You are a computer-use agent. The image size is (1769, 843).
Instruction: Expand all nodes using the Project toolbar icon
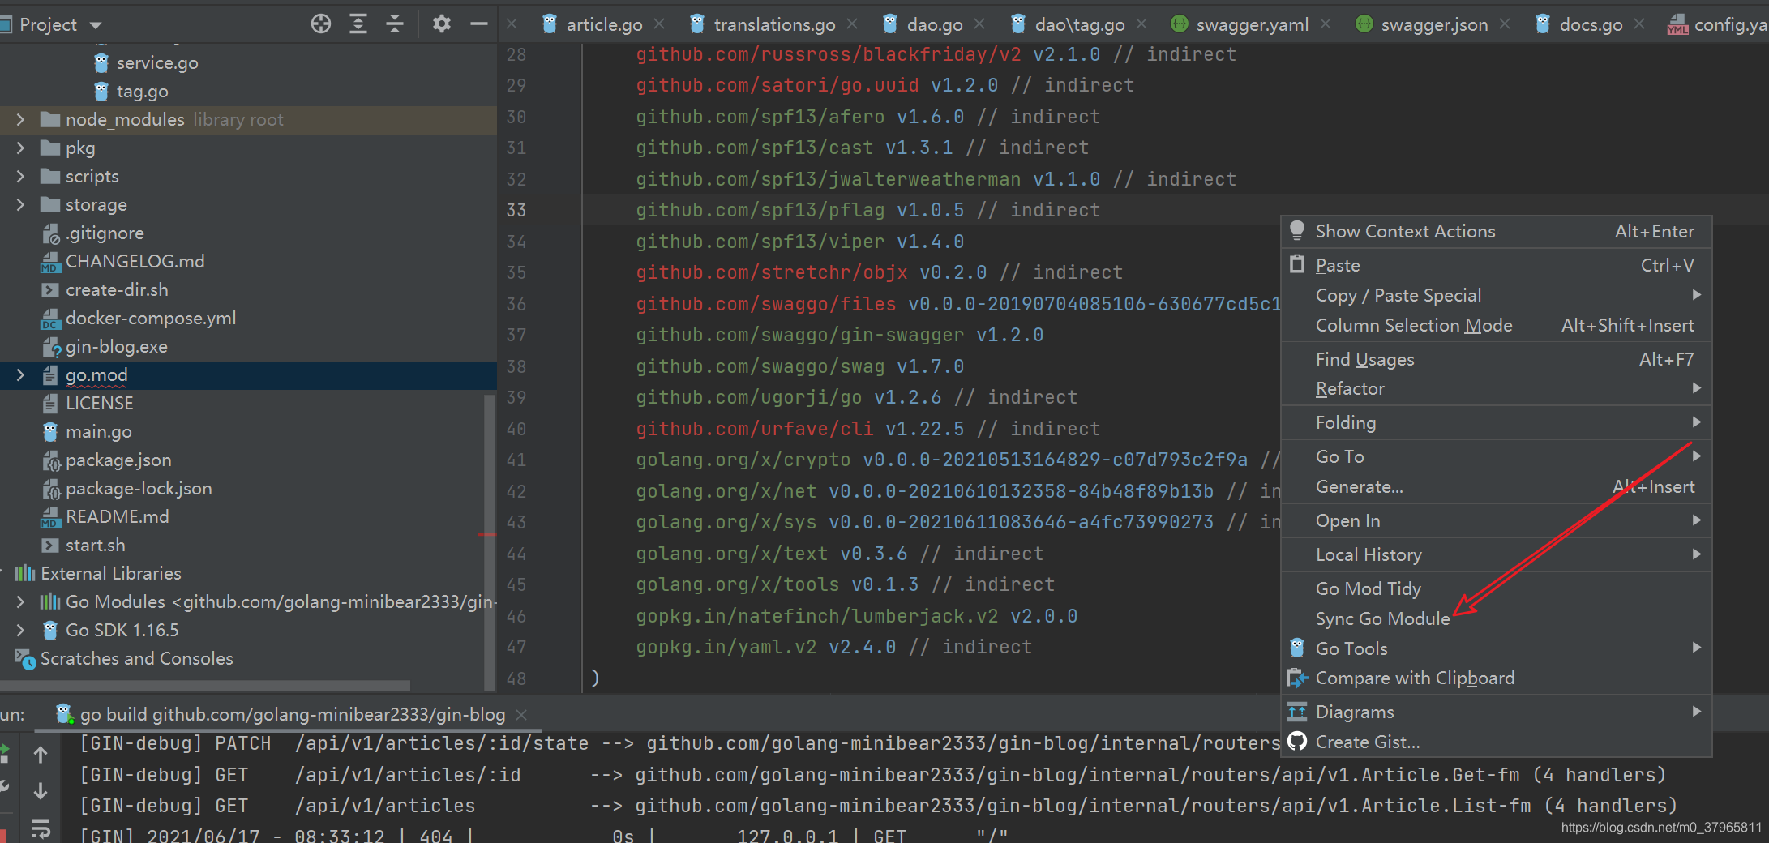(358, 24)
